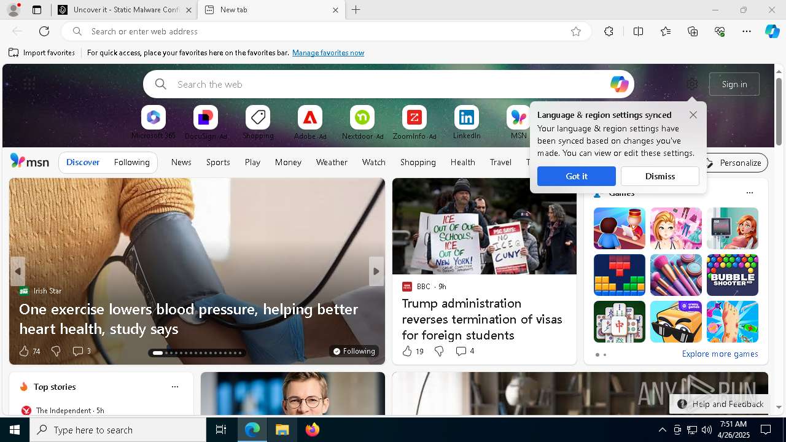
Task: Click Import favorites
Action: coord(42,53)
